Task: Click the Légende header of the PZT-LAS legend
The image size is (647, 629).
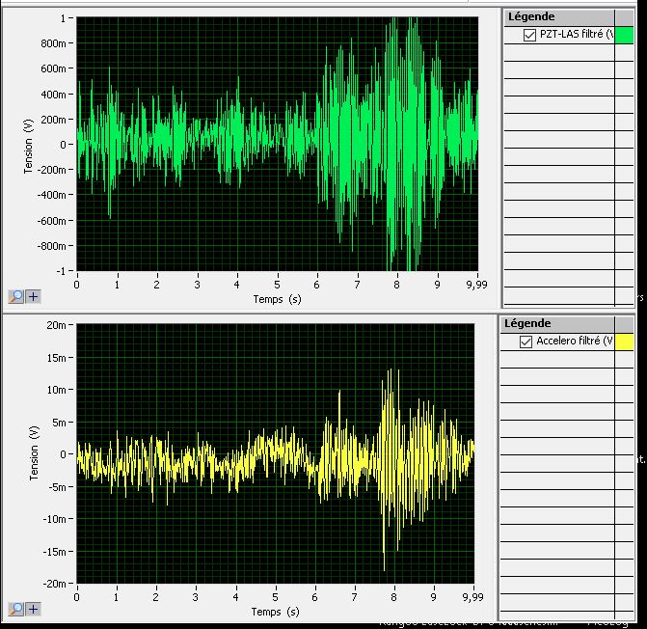Action: [530, 16]
